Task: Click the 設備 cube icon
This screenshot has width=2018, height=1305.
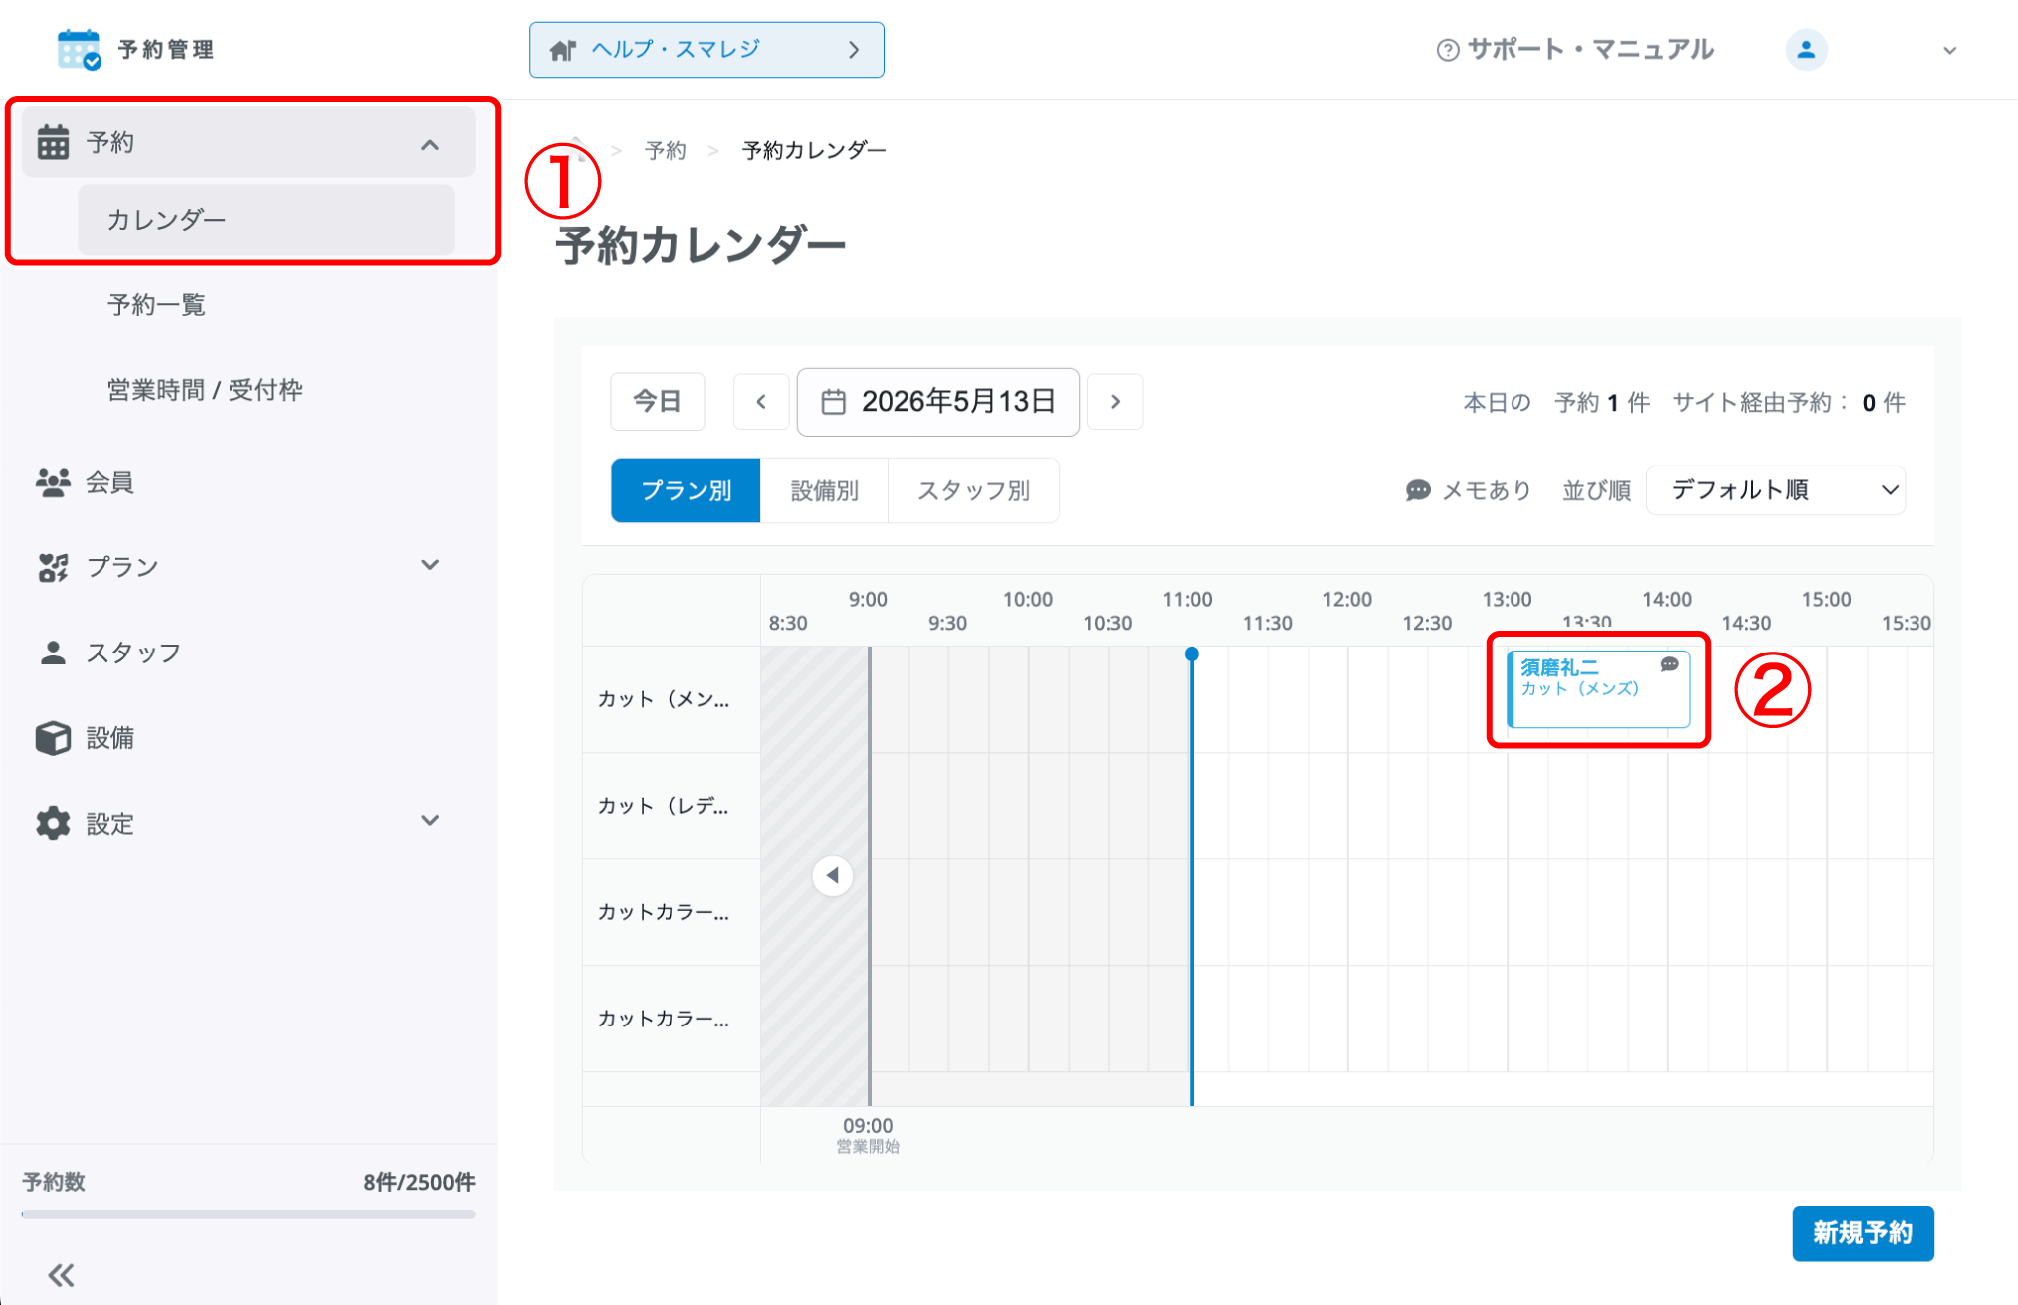Action: (x=53, y=738)
